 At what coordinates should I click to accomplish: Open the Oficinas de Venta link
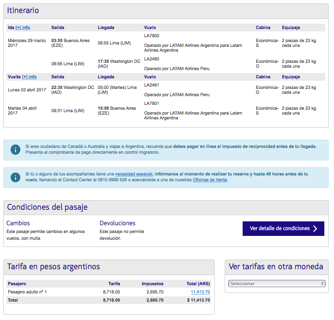[x=210, y=180]
